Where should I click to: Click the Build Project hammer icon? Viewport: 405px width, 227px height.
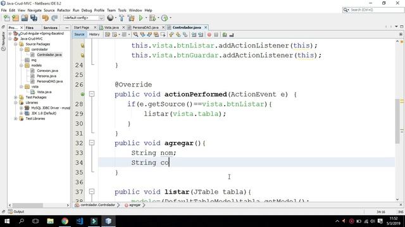[121, 18]
